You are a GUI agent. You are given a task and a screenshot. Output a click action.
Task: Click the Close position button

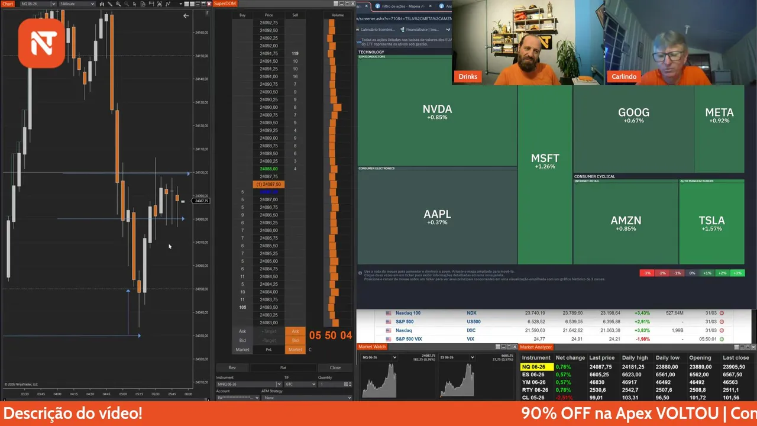(335, 367)
